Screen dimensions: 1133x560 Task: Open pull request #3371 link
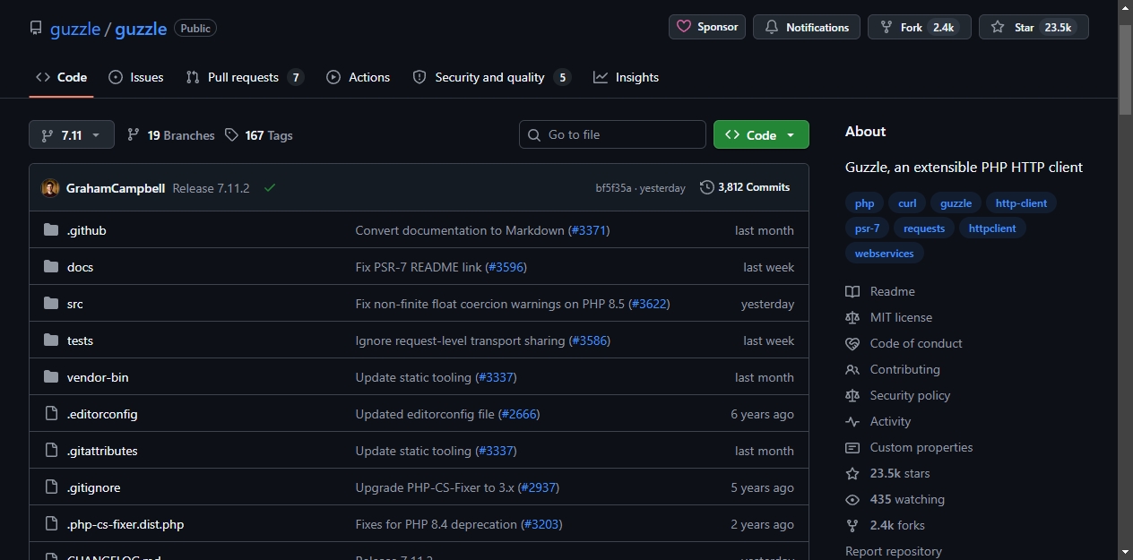tap(589, 230)
